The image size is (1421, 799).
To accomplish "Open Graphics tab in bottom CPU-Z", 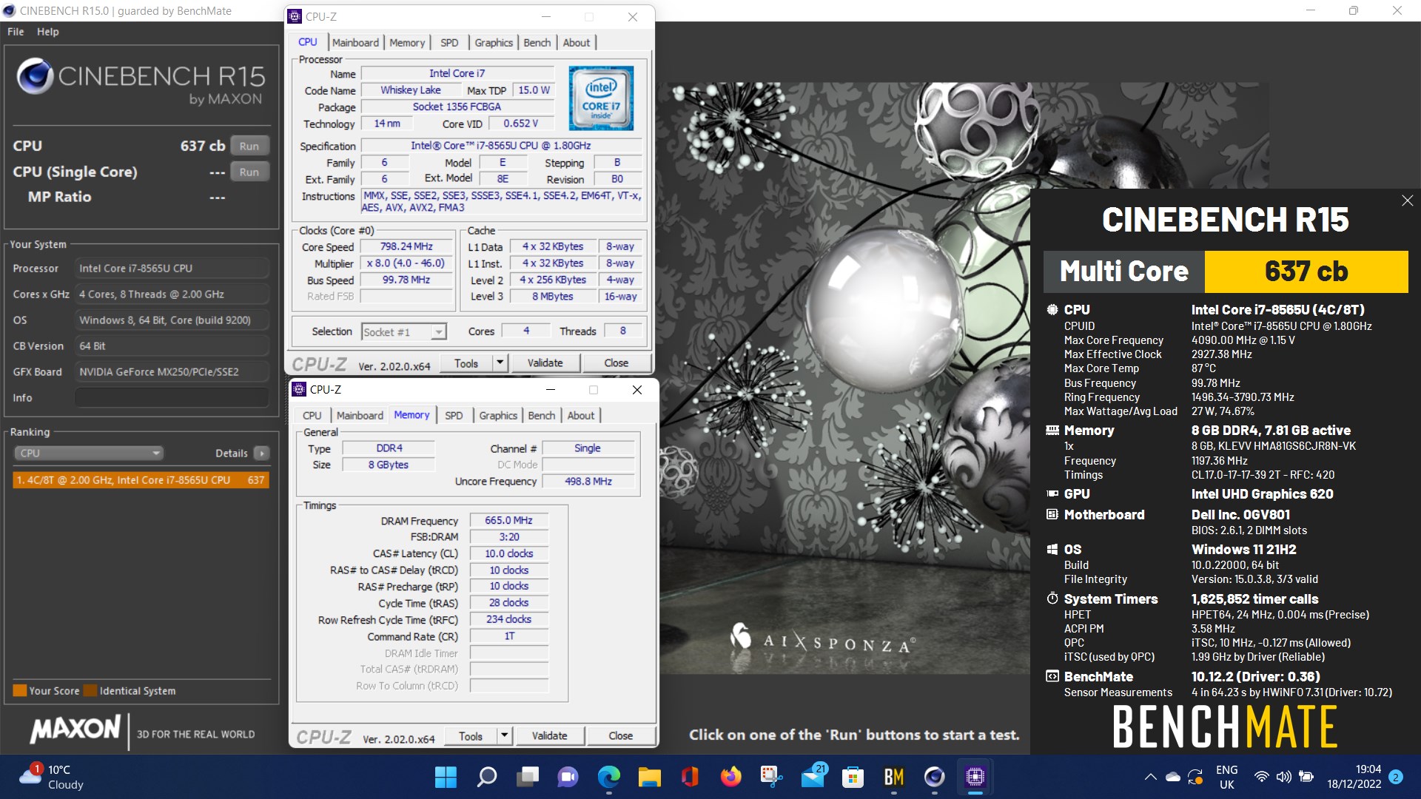I will 498,416.
